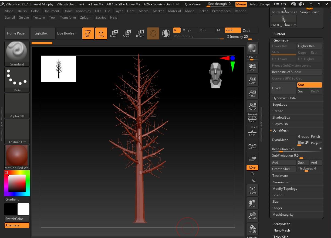Open the Standard brush selector
The width and height of the screenshot is (331, 238).
pos(17,54)
